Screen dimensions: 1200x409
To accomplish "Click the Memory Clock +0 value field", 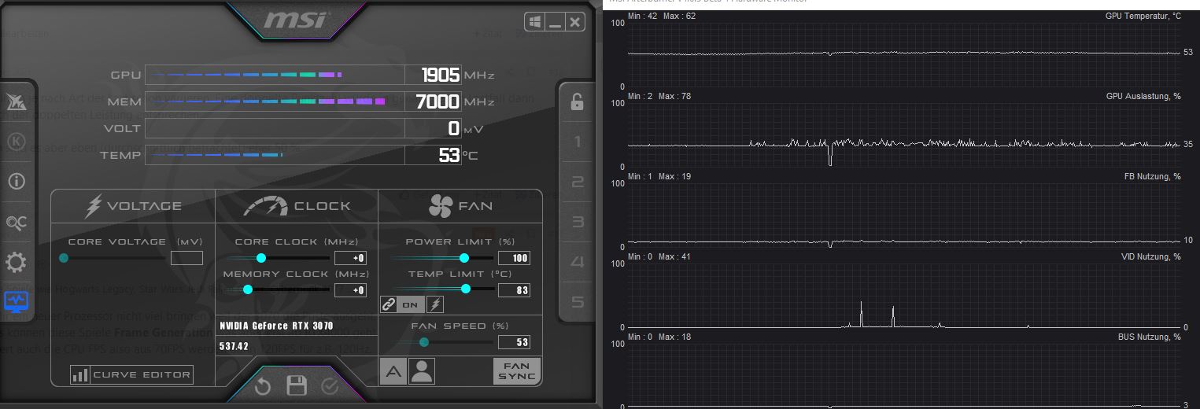I will pyautogui.click(x=350, y=290).
